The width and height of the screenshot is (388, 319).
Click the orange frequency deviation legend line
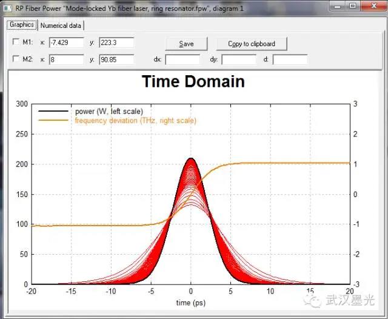tap(53, 121)
